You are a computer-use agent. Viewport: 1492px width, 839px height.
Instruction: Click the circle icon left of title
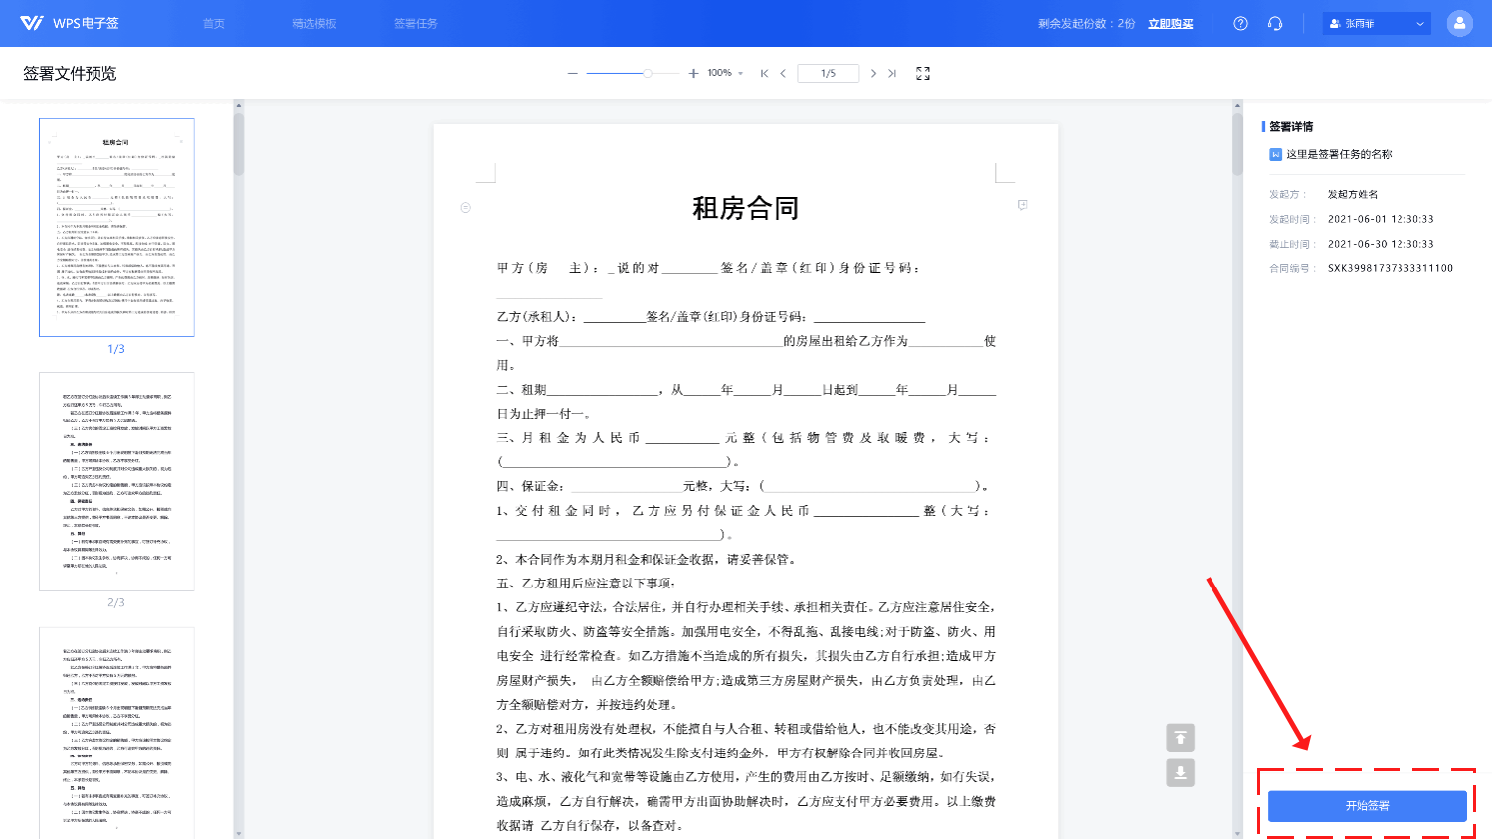pos(466,207)
